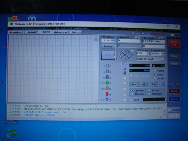The width and height of the screenshot is (188, 141).
Task: Click the RS link above to log
Action: [124, 64]
